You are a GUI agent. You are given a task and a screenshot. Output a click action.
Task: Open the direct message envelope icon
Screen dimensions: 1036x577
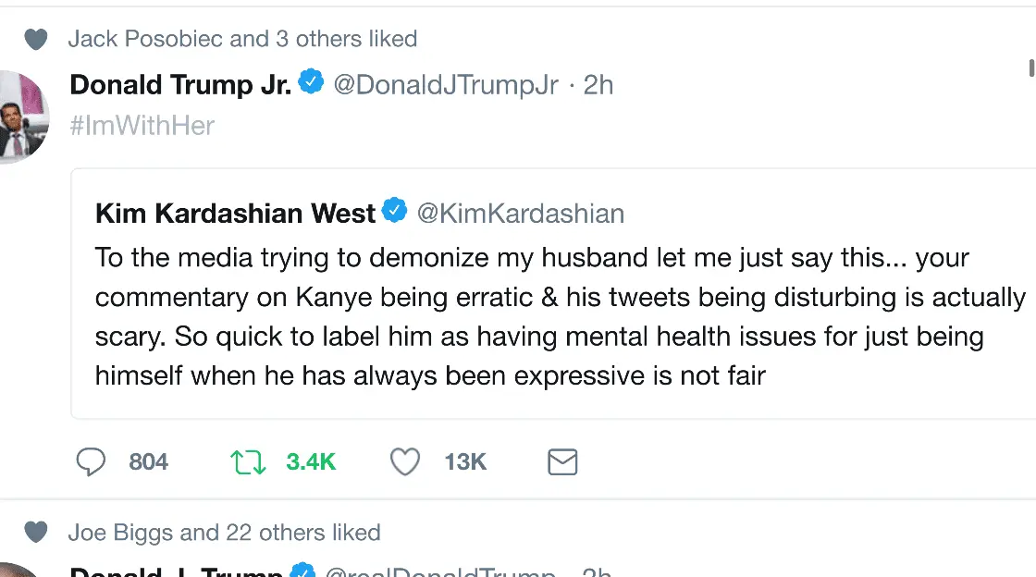coord(562,461)
